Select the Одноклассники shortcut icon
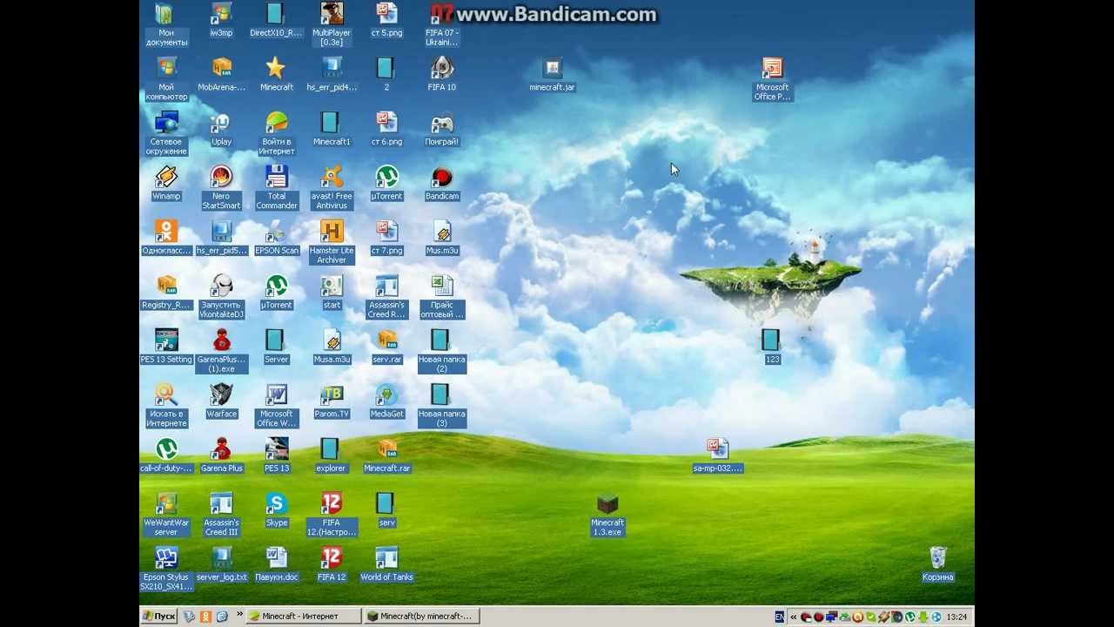Screen dimensions: 1114x627 pyautogui.click(x=166, y=232)
